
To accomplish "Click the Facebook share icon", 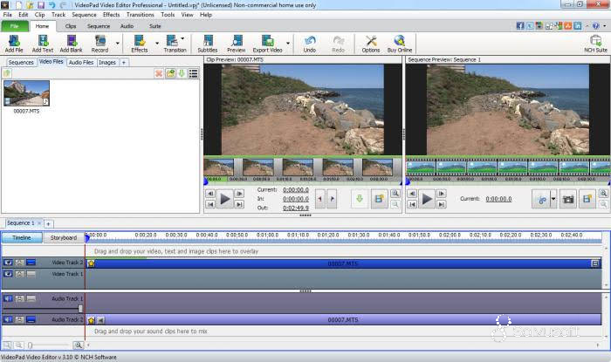I will click(x=520, y=25).
